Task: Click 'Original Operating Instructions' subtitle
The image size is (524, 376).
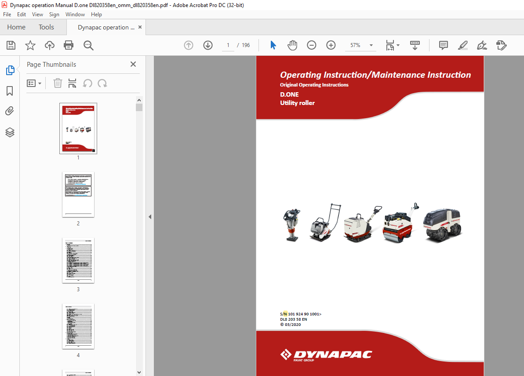Action: point(314,85)
